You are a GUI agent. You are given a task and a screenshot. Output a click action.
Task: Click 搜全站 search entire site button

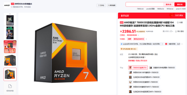pyautogui.click(x=180, y=5)
